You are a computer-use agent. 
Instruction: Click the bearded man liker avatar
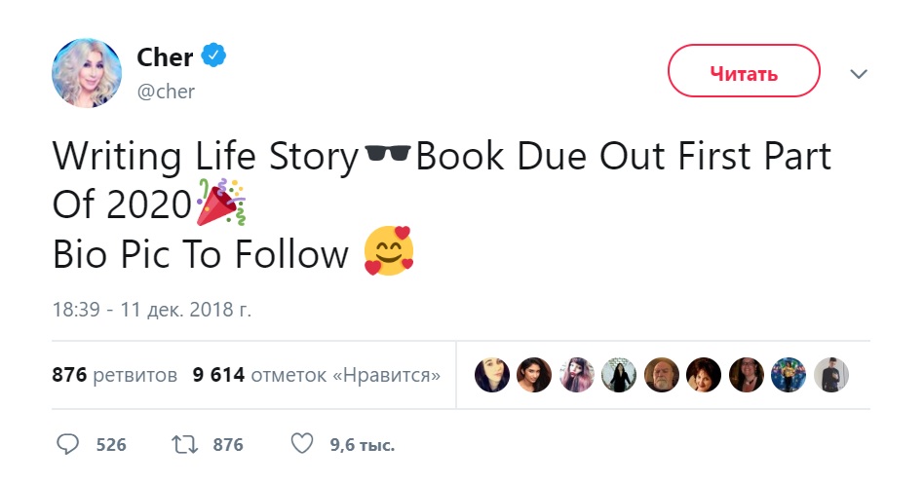pos(661,375)
